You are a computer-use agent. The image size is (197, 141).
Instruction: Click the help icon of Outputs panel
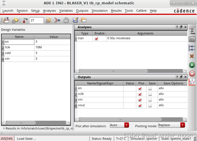click(177, 77)
